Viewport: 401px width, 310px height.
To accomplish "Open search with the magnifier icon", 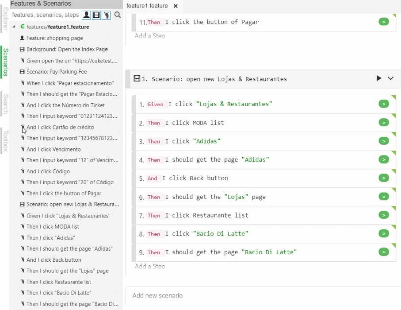I will (x=117, y=15).
